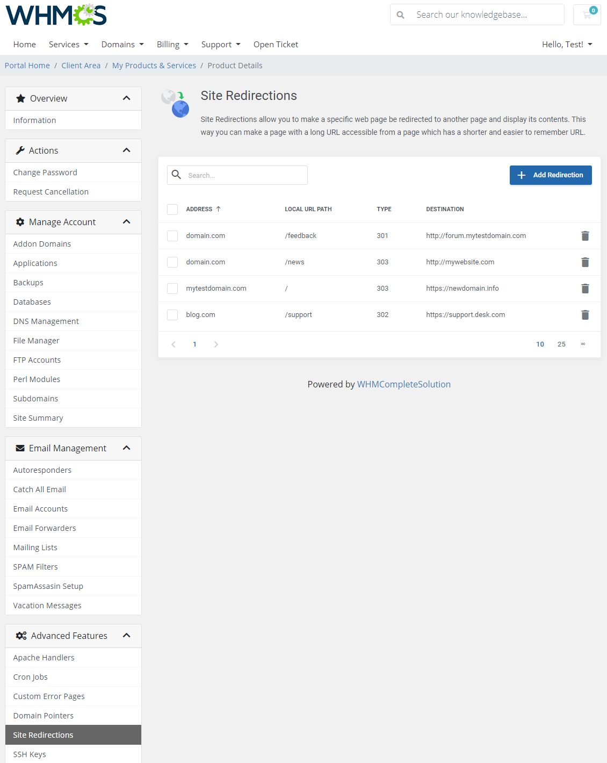Open the WHMCompleteSolution link
607x763 pixels.
tap(403, 384)
